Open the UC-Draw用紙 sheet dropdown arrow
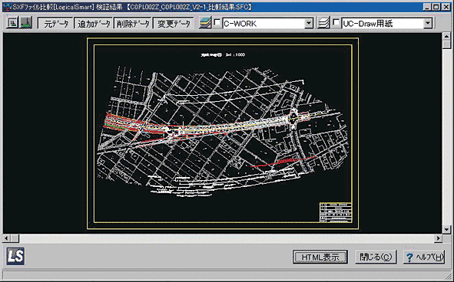The height and width of the screenshot is (282, 454). tap(428, 23)
